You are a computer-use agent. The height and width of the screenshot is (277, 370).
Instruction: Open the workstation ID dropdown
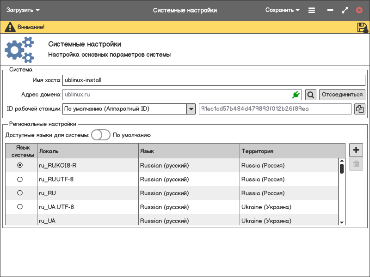coord(191,109)
